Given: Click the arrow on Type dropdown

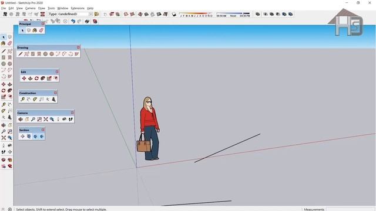Looking at the screenshot, I should click(90, 14).
